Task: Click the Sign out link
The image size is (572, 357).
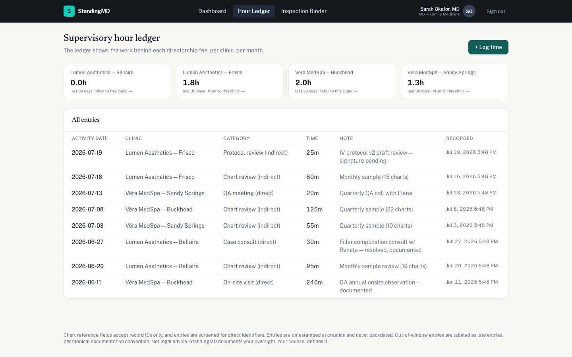Action: 496,12
